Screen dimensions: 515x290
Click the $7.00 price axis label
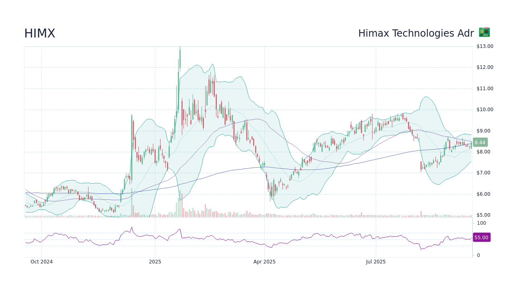click(x=484, y=173)
